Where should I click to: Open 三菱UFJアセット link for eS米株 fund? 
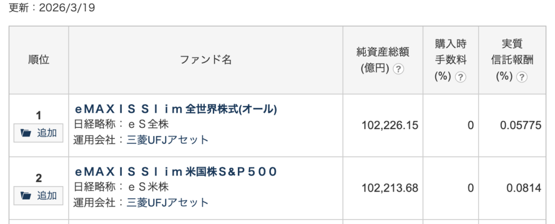coord(167,202)
